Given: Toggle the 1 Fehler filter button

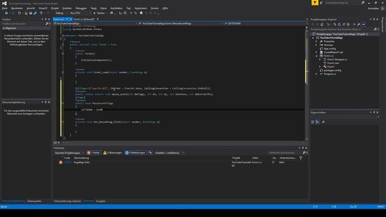Looking at the screenshot, I should 93,153.
